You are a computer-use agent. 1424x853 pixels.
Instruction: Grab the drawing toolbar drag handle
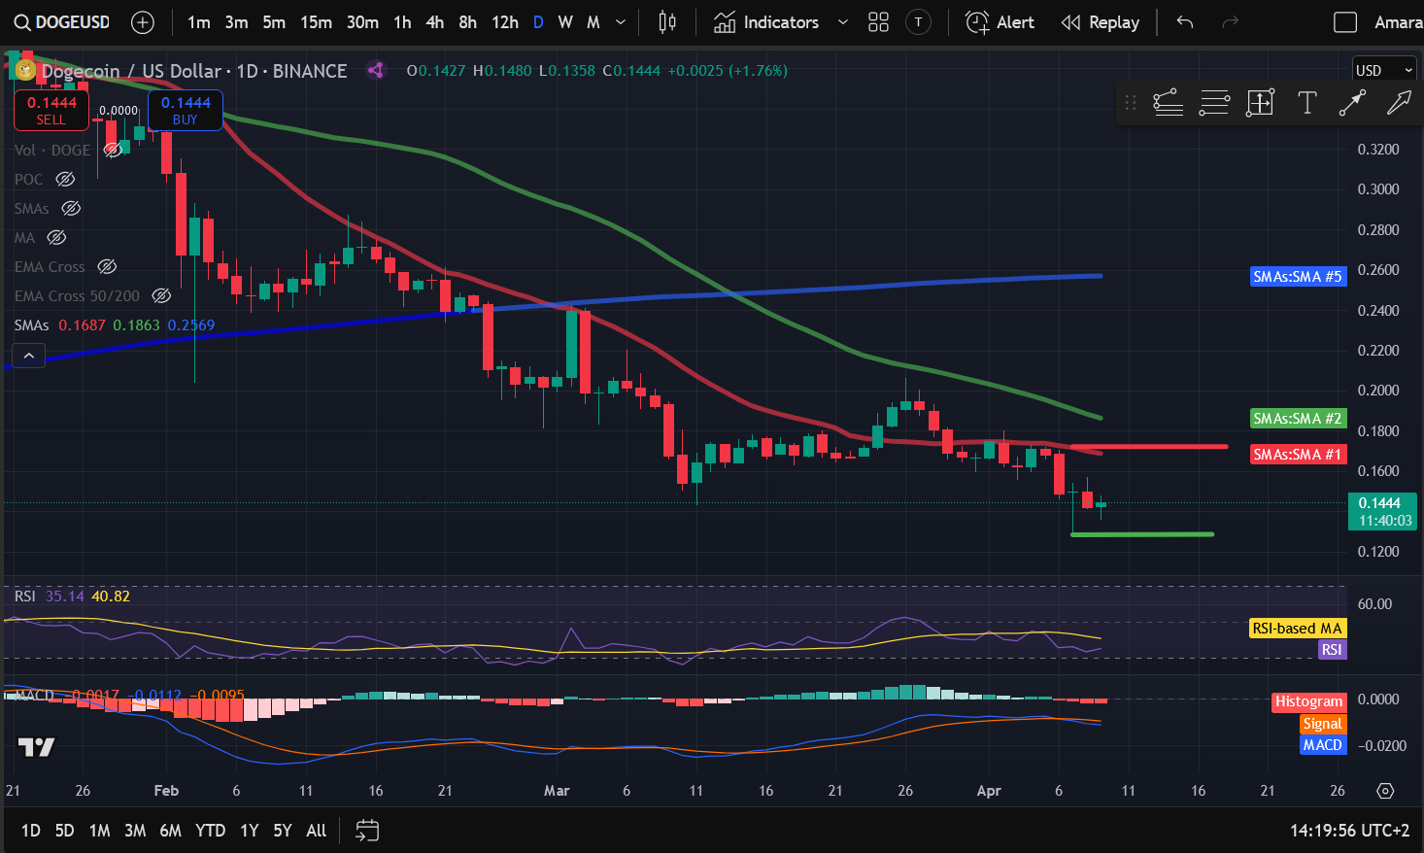[1130, 103]
